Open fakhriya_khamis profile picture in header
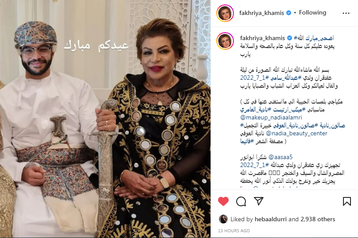This screenshot has height=238, width=358. click(x=225, y=13)
